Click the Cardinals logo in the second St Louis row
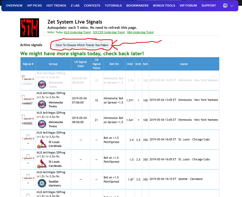 click(x=42, y=163)
